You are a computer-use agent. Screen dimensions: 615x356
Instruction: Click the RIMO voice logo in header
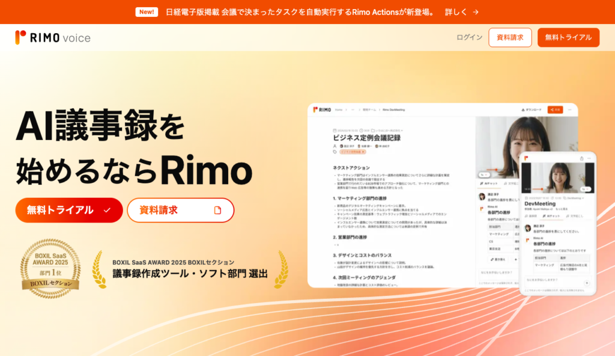coord(53,38)
